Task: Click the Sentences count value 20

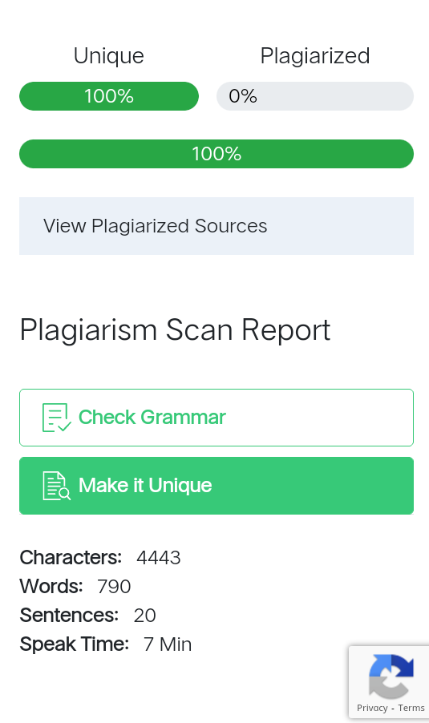Action: (145, 616)
